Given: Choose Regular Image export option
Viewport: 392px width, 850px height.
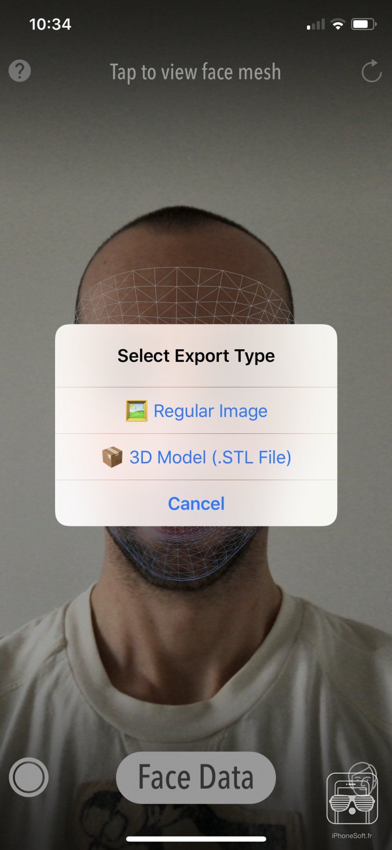Looking at the screenshot, I should 196,411.
